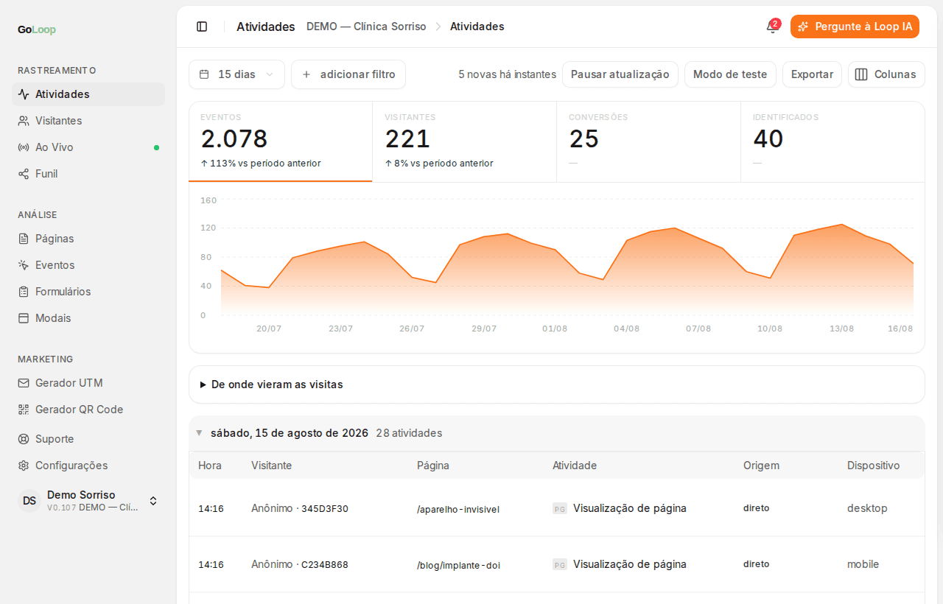
Task: Expand De onde vieram as visitas
Action: coord(557,384)
